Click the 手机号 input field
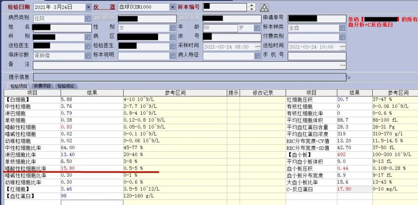This screenshot has width=418, height=205. coord(317,56)
